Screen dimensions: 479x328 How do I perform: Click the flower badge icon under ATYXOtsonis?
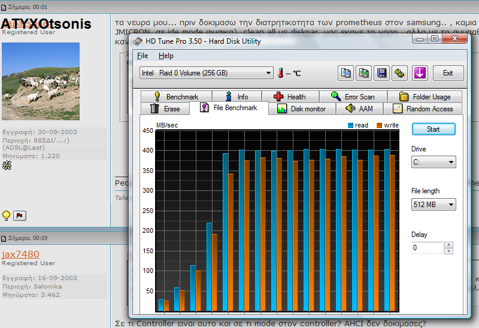[7, 166]
